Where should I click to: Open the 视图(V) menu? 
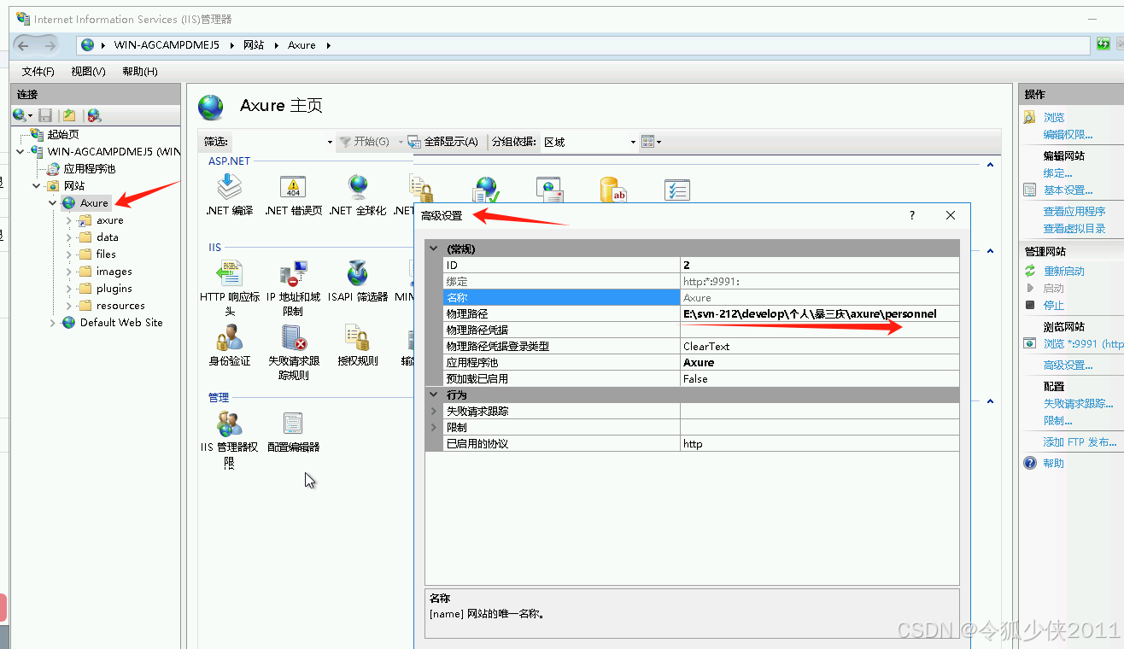88,71
